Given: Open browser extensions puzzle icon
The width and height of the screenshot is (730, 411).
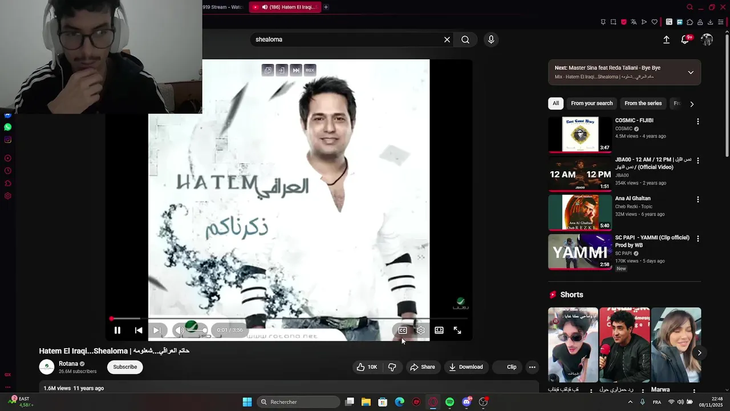Looking at the screenshot, I should click(x=690, y=22).
